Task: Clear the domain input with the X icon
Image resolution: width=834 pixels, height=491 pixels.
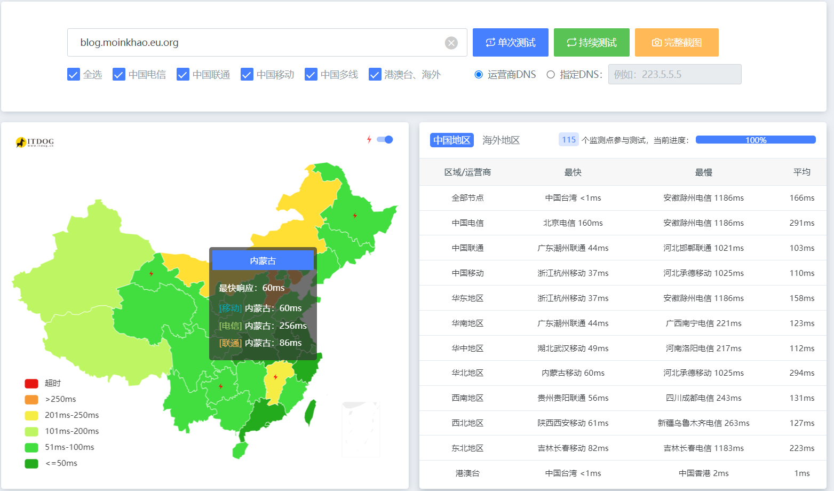Action: click(451, 43)
